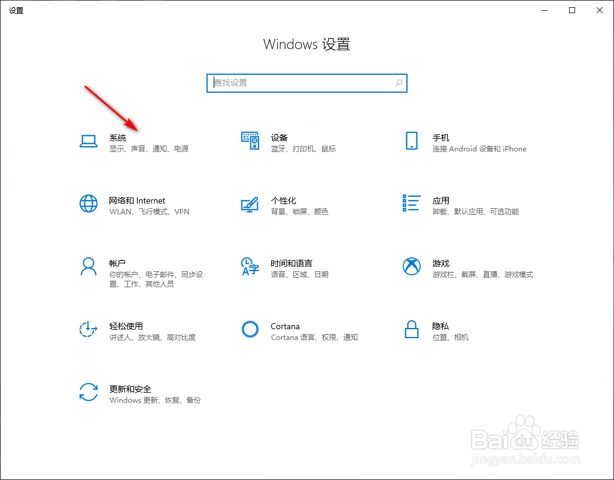This screenshot has width=614, height=480.
Task: Click the text 卸载、默认应用、可选功能
Action: [476, 212]
